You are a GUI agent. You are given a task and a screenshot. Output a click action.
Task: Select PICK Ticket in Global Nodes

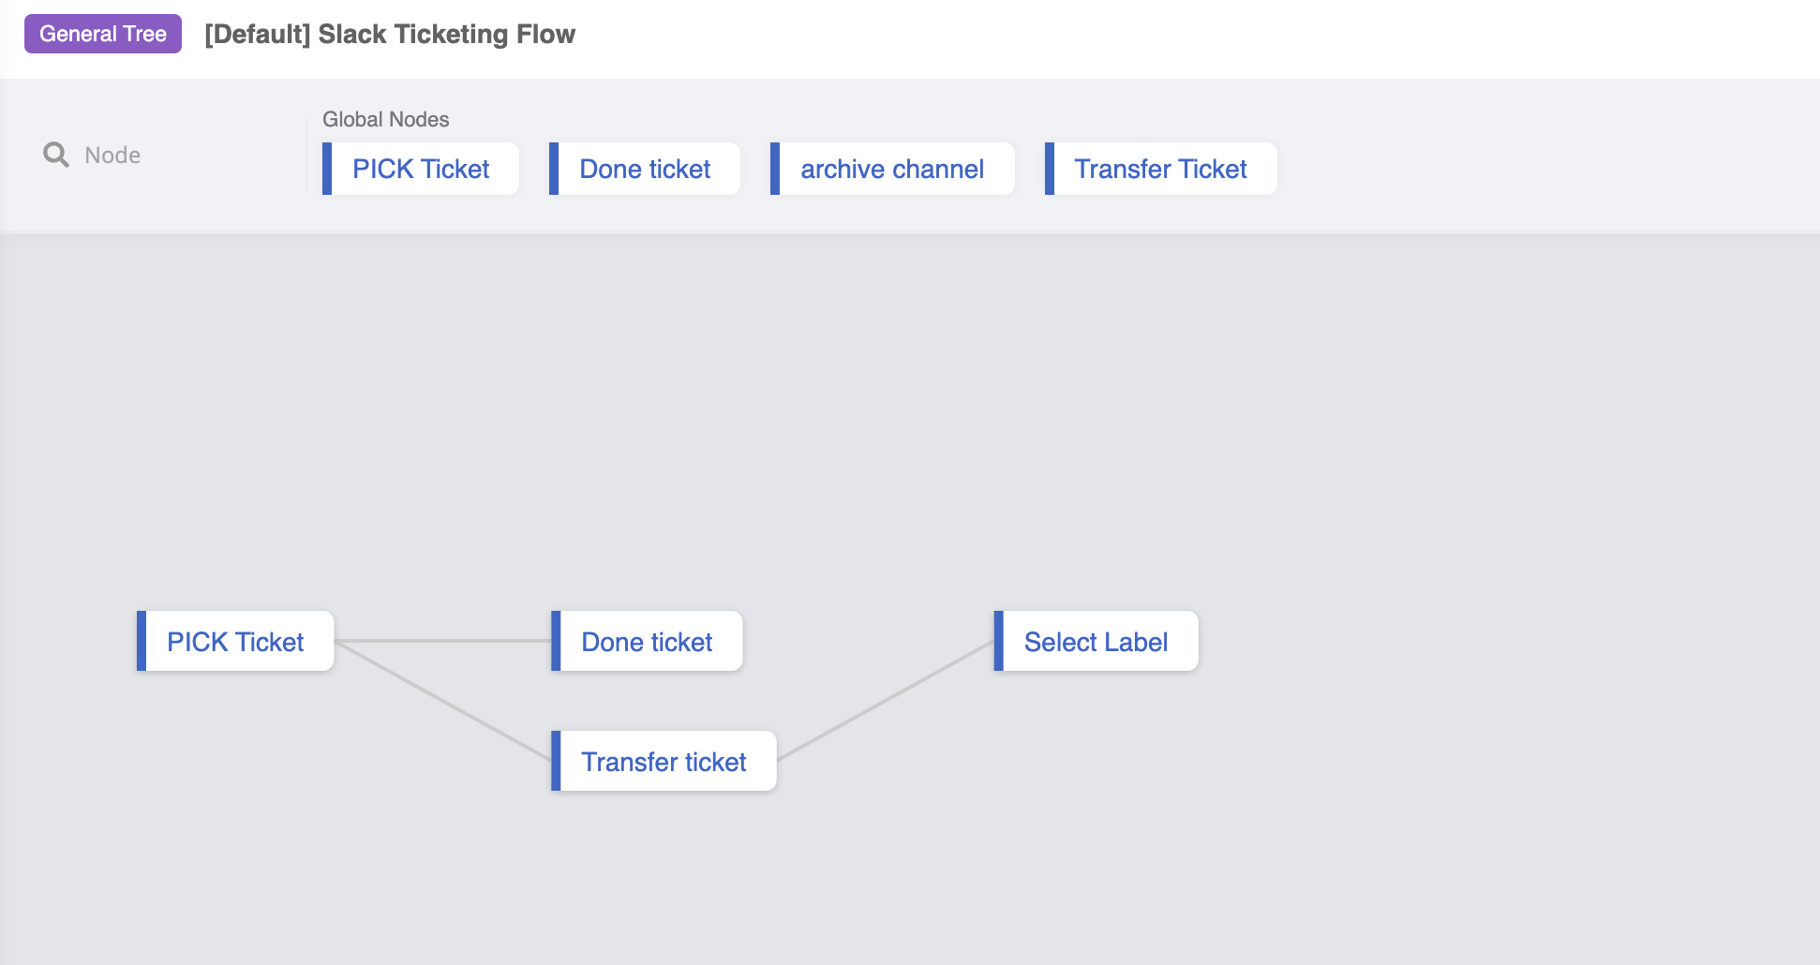422,169
